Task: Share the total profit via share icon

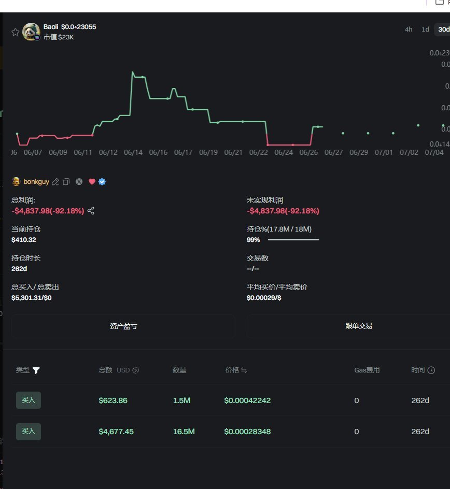Action: click(90, 211)
